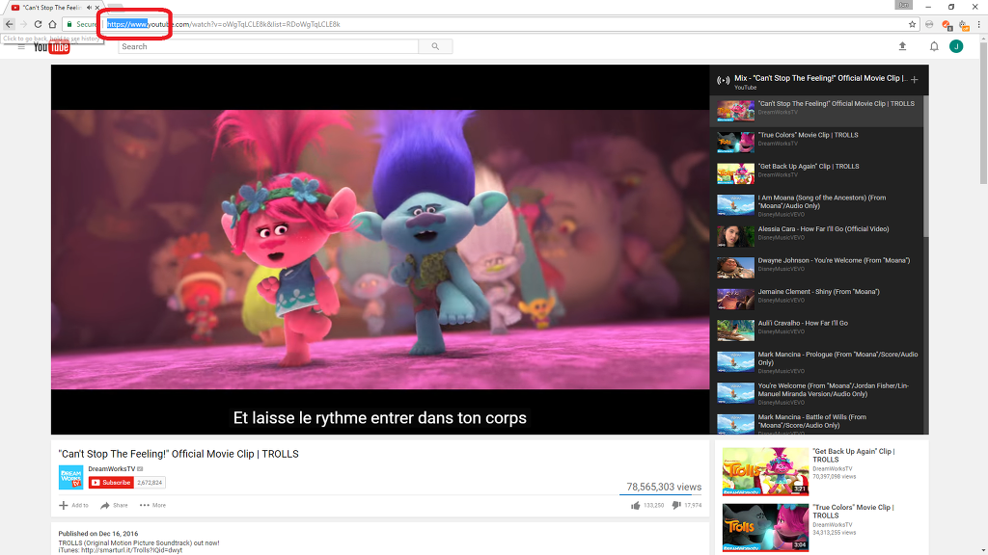Click the Mix playlist title heading
This screenshot has width=988, height=555.
click(x=820, y=78)
